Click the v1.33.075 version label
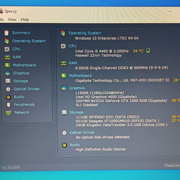The height and width of the screenshot is (180, 180). 11,167
